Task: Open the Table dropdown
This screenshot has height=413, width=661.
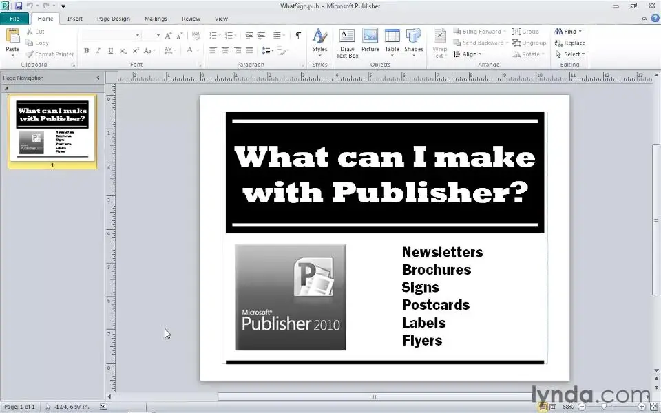Action: tap(392, 43)
